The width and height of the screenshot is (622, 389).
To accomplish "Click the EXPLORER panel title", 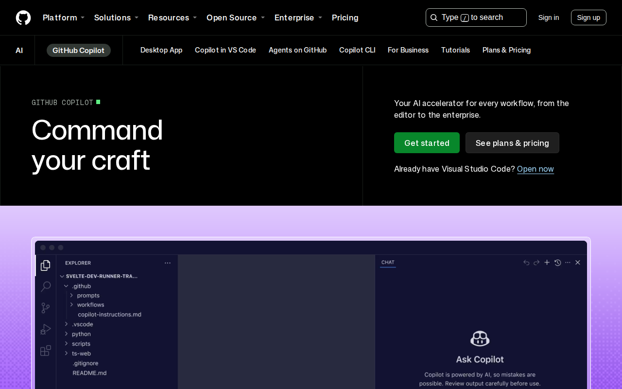I will click(78, 263).
